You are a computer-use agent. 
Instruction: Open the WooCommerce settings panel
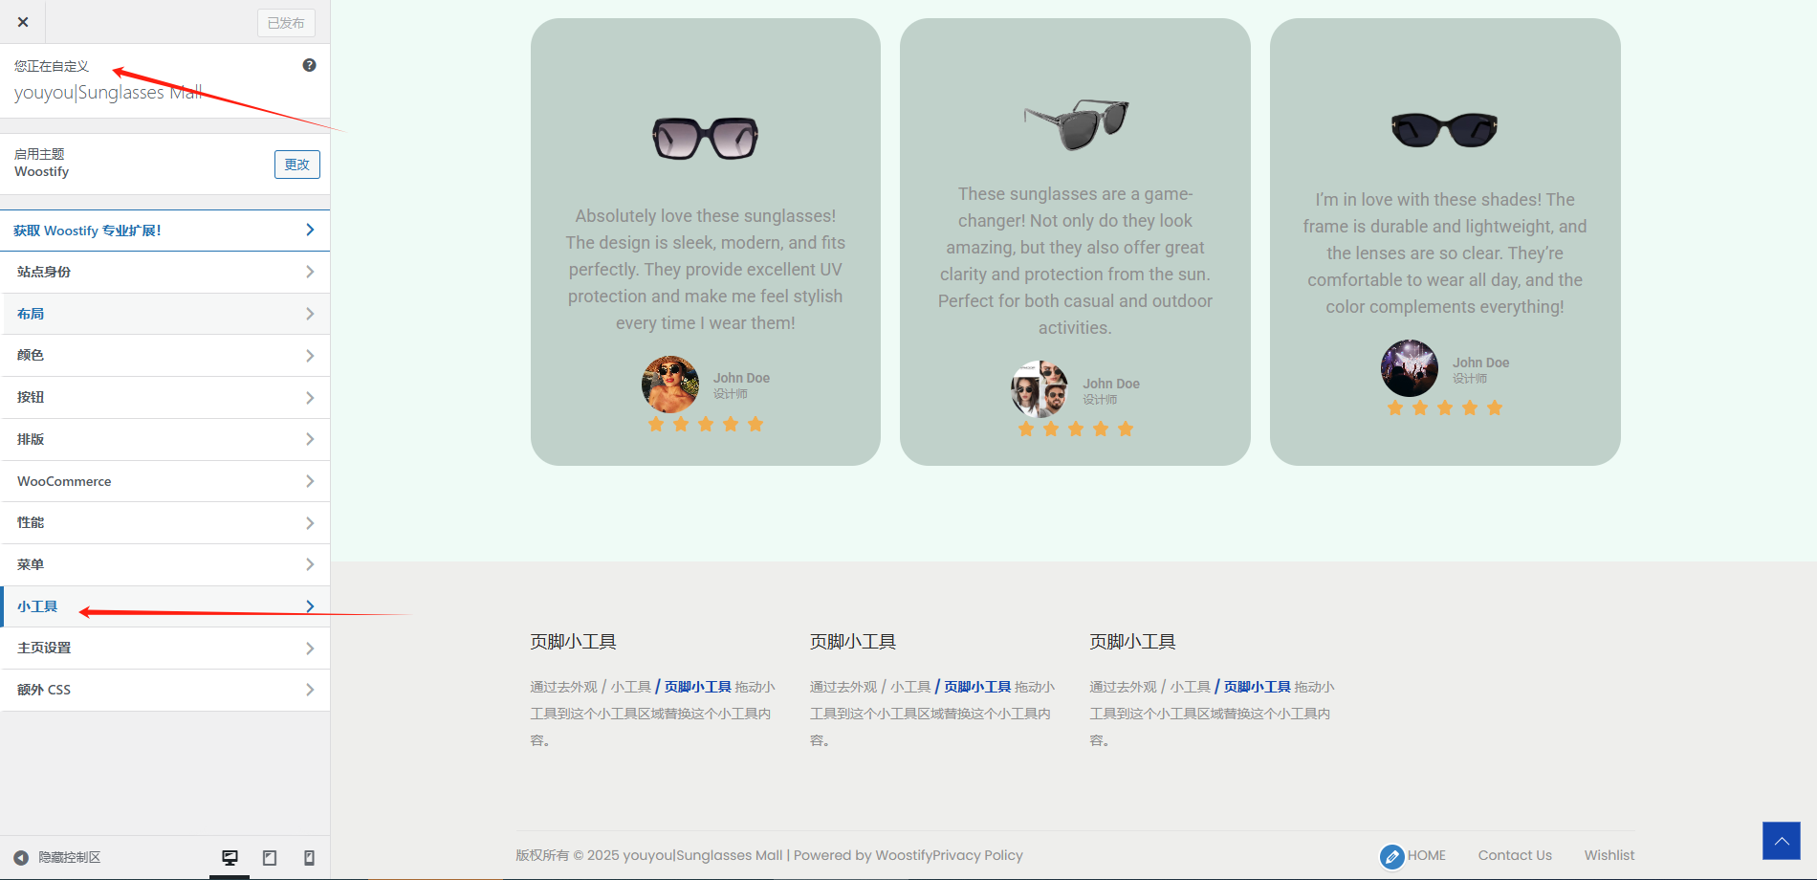click(164, 481)
